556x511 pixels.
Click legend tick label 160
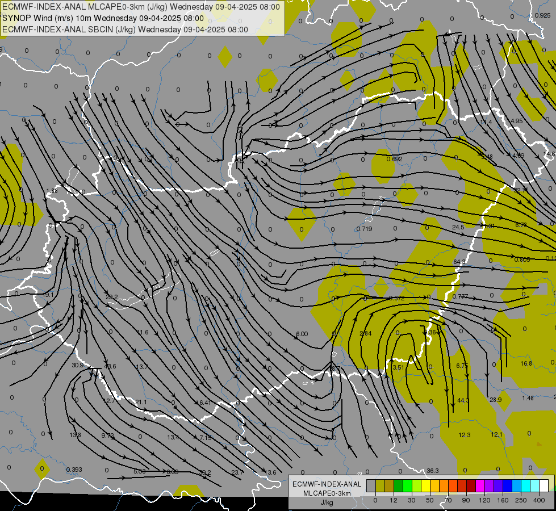click(x=503, y=500)
